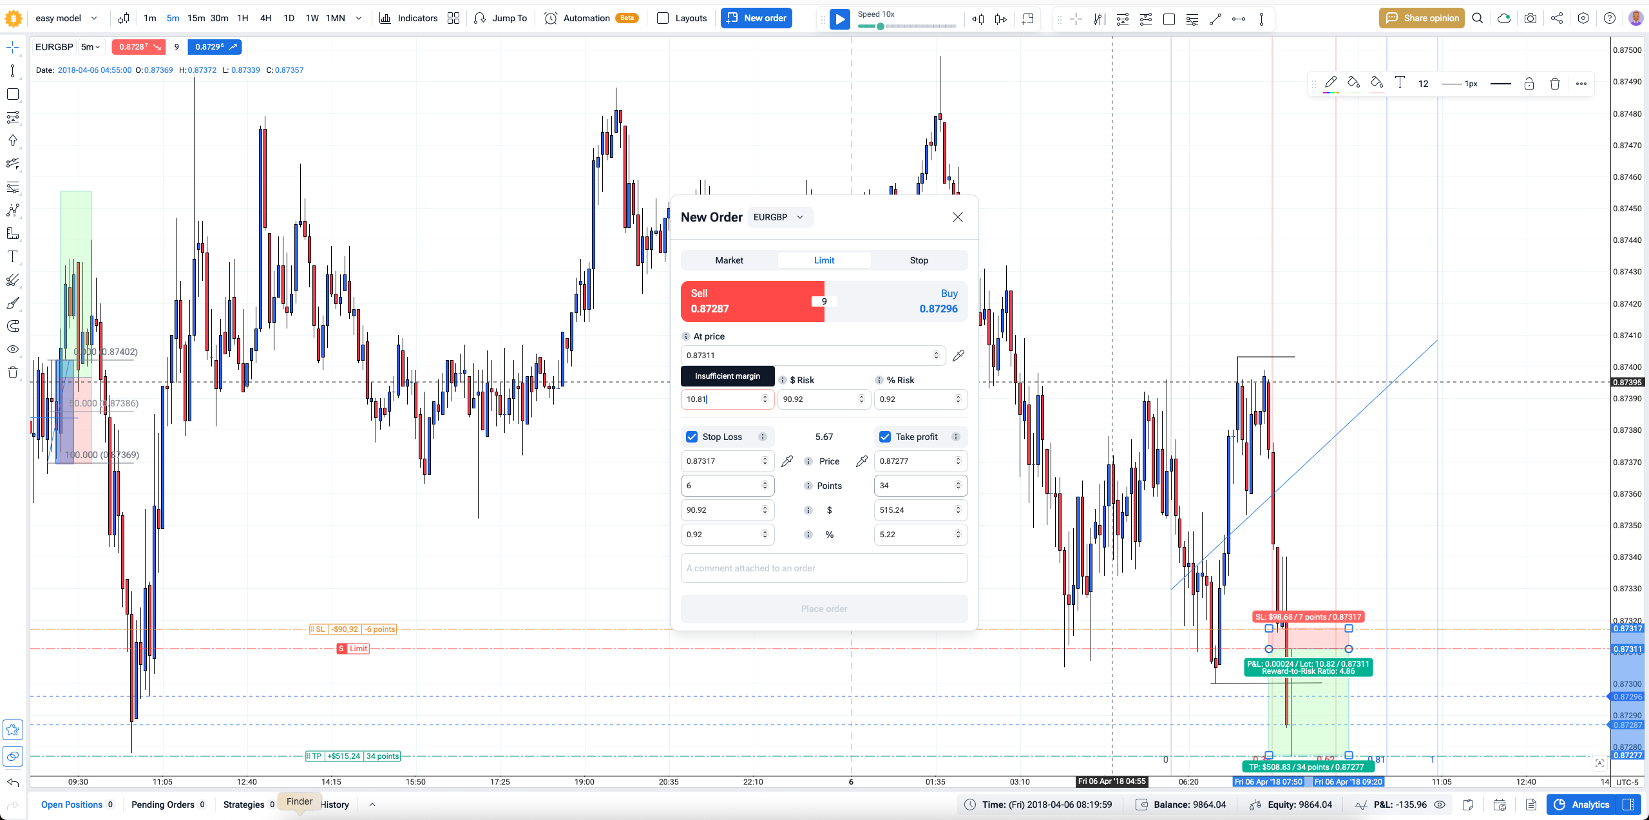This screenshot has width=1649, height=820.
Task: Toggle the Analytics side panel switch
Action: point(1628,805)
